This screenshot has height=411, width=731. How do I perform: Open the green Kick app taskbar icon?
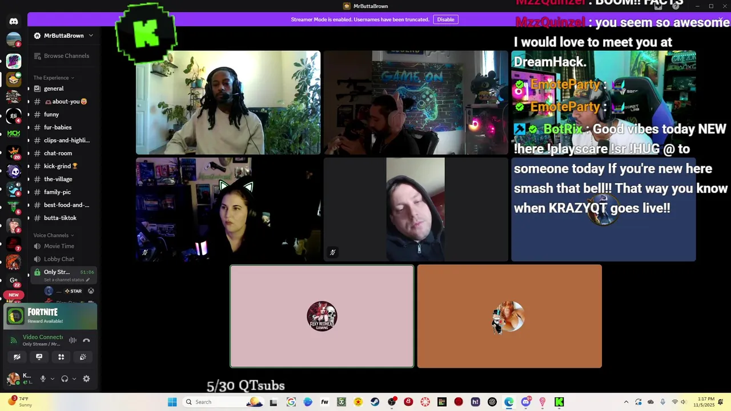click(x=559, y=402)
